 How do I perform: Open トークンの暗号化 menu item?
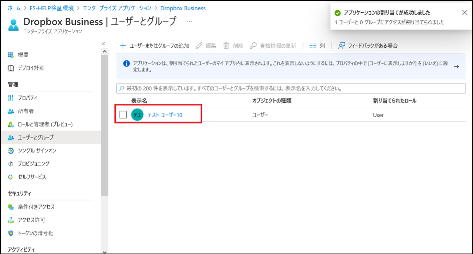35,233
